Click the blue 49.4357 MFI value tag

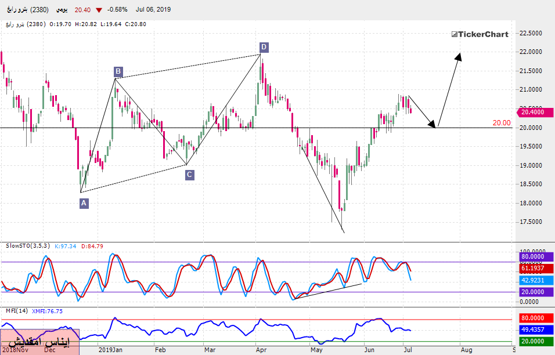click(533, 329)
